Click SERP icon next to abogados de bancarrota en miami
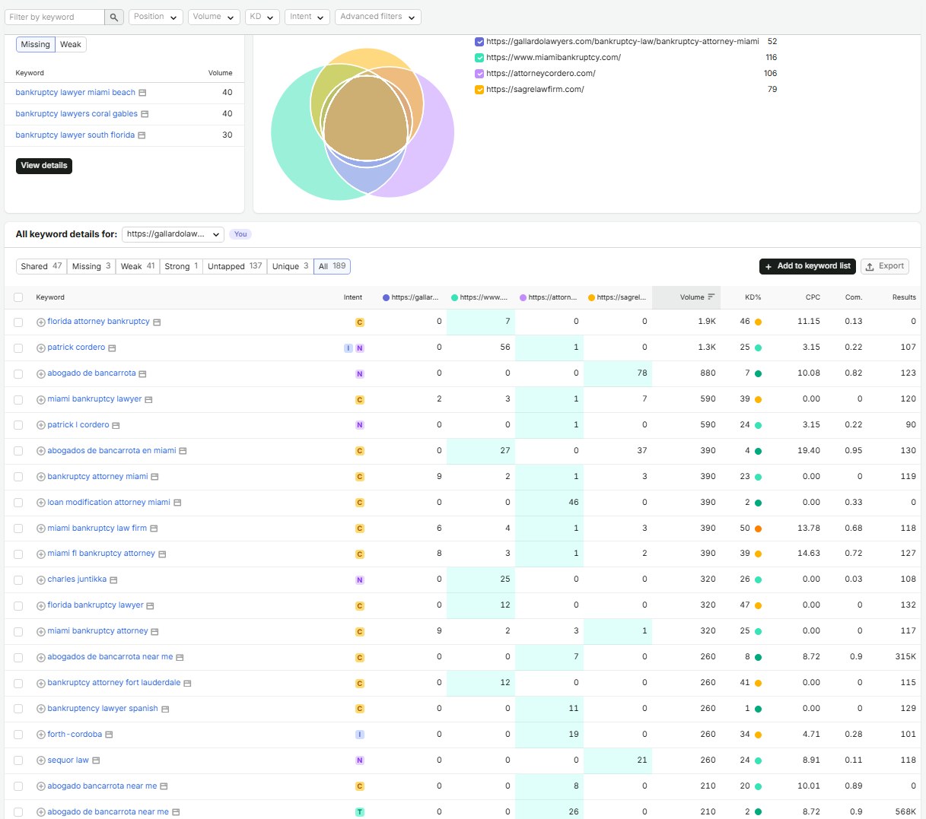Image resolution: width=926 pixels, height=819 pixels. (x=183, y=451)
